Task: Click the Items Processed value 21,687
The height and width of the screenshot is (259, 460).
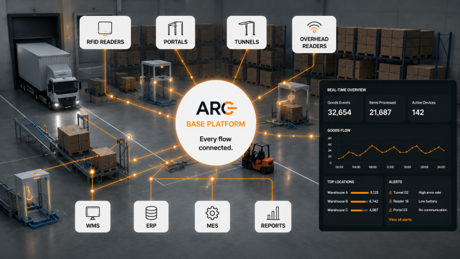Action: click(x=380, y=113)
